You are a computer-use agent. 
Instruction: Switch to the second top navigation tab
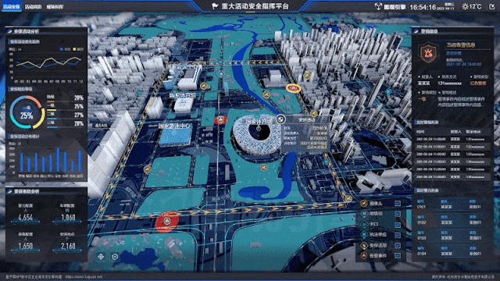pyautogui.click(x=33, y=7)
